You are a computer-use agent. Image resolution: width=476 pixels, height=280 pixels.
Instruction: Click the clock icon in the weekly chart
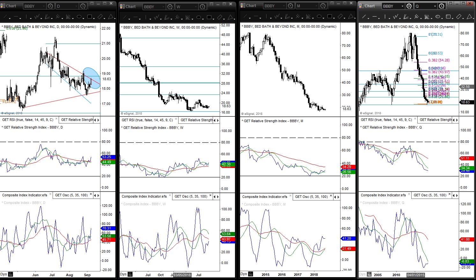pyautogui.click(x=202, y=7)
